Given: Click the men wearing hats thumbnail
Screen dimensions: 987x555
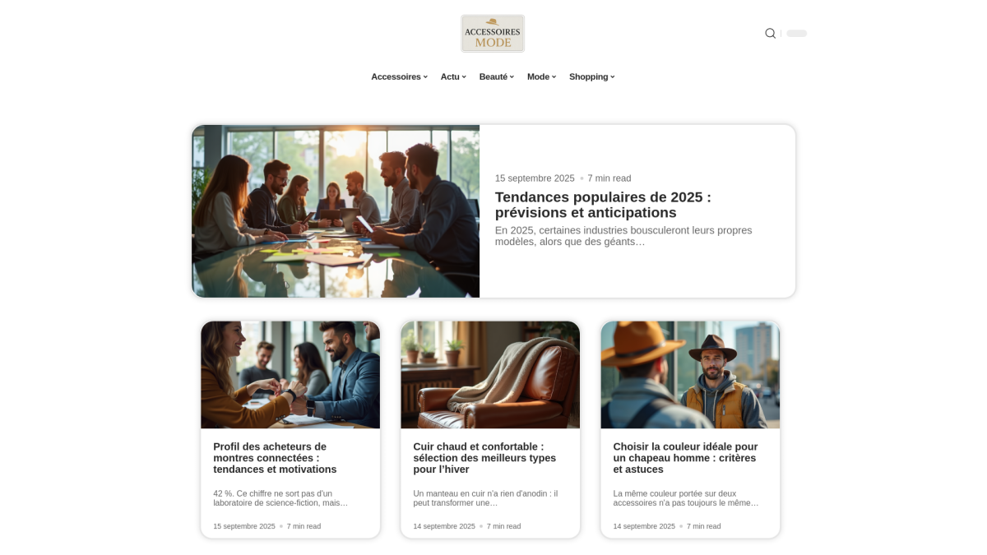Looking at the screenshot, I should [690, 375].
